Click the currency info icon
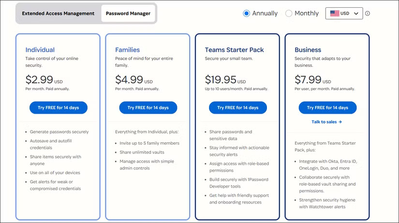Image resolution: width=399 pixels, height=223 pixels. coord(368,14)
